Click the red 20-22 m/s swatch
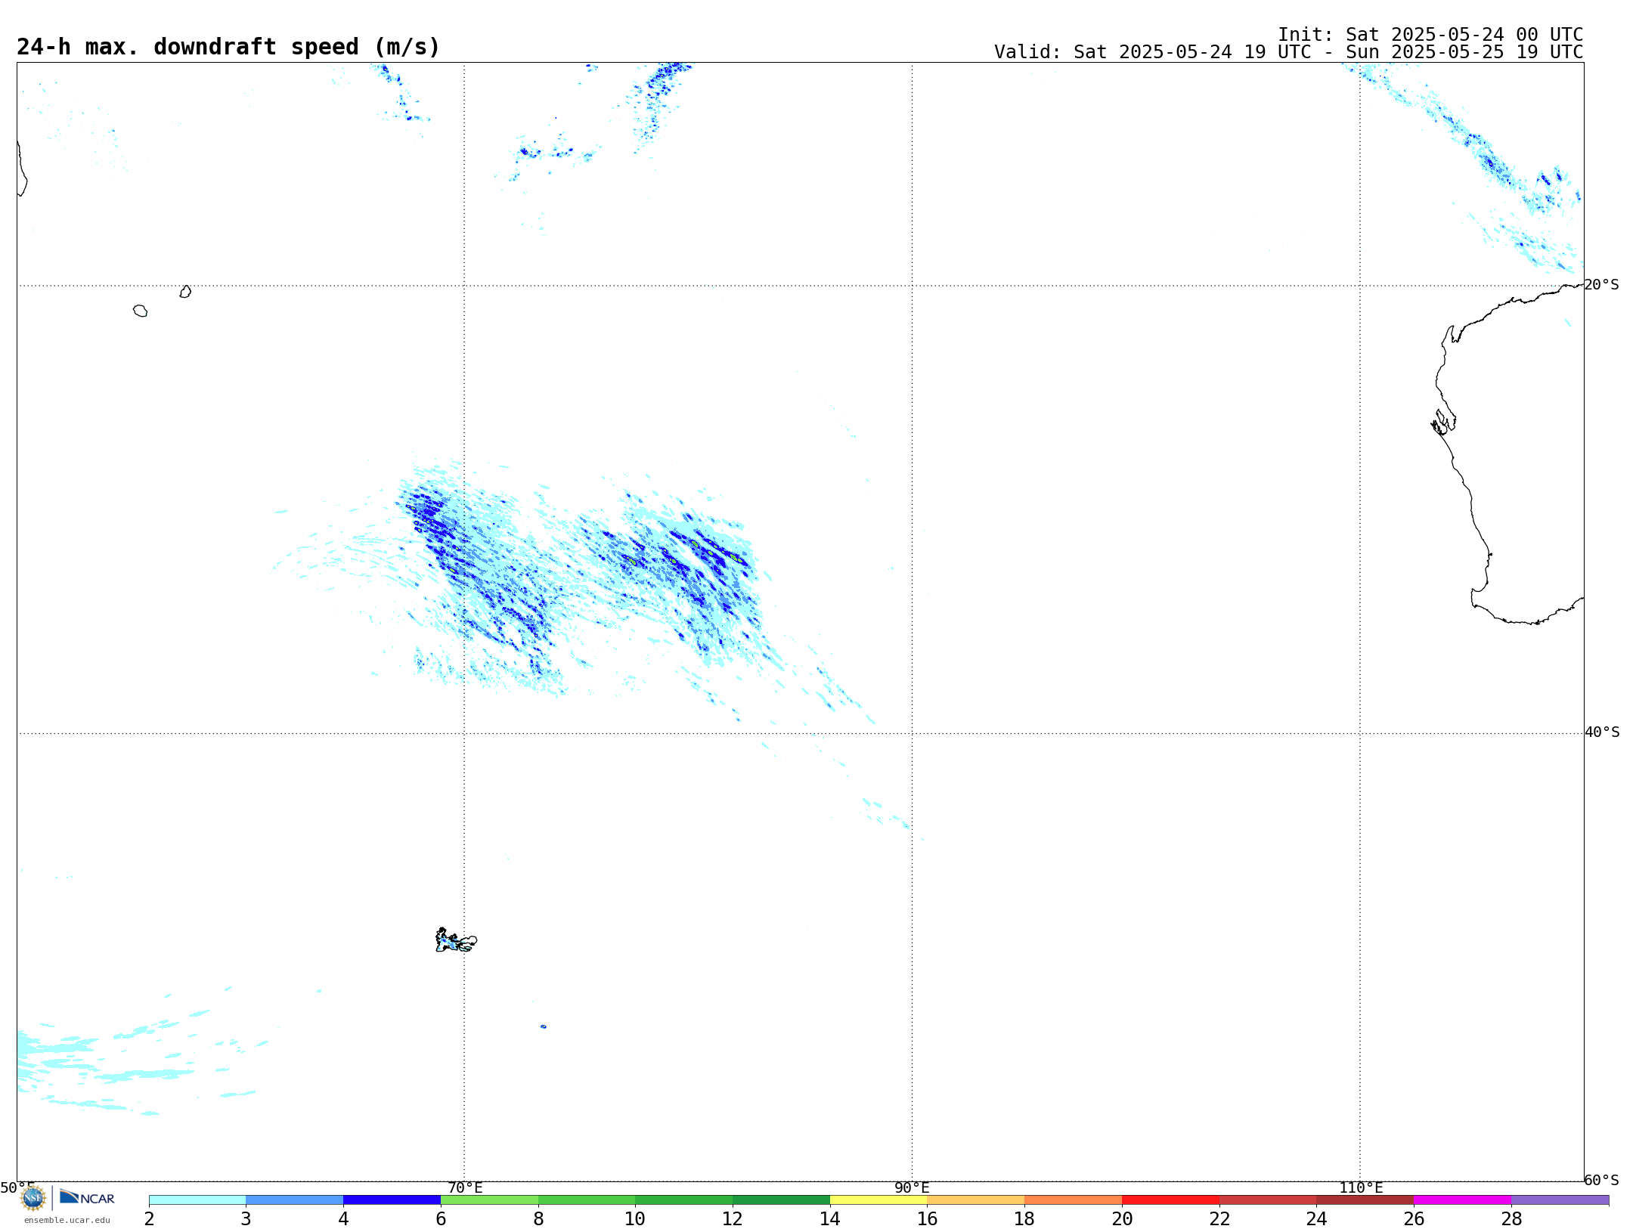Screen dimensions: 1633x1229 coord(1170,1200)
